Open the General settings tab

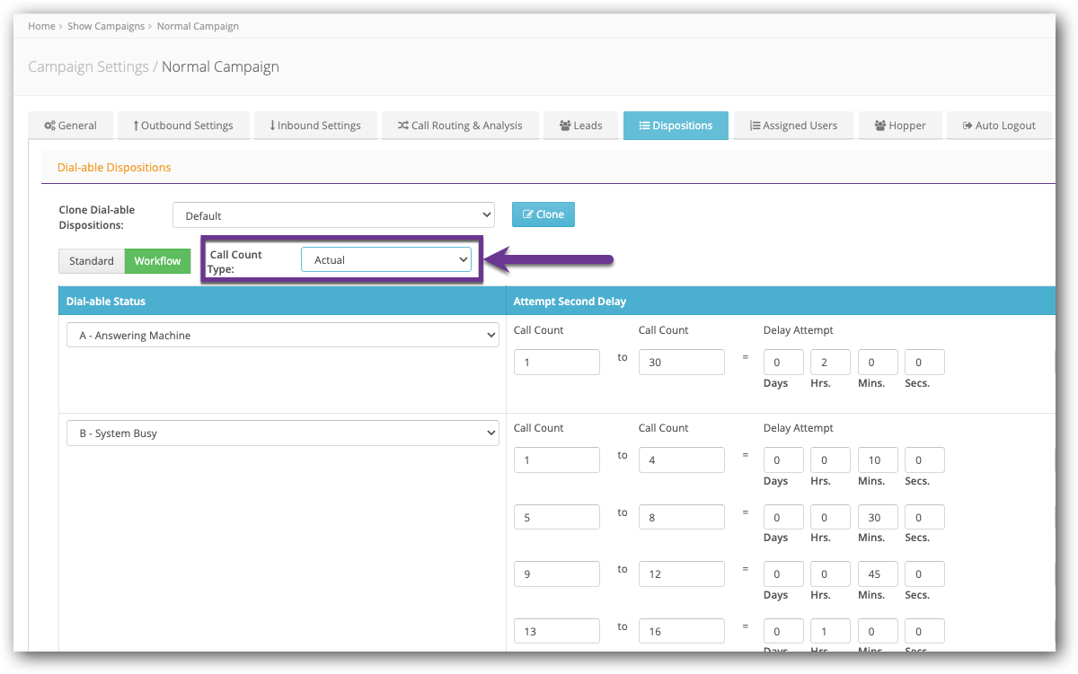click(71, 126)
